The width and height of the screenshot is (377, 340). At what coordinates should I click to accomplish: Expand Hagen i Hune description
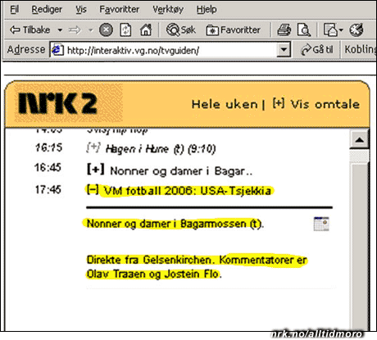click(93, 147)
